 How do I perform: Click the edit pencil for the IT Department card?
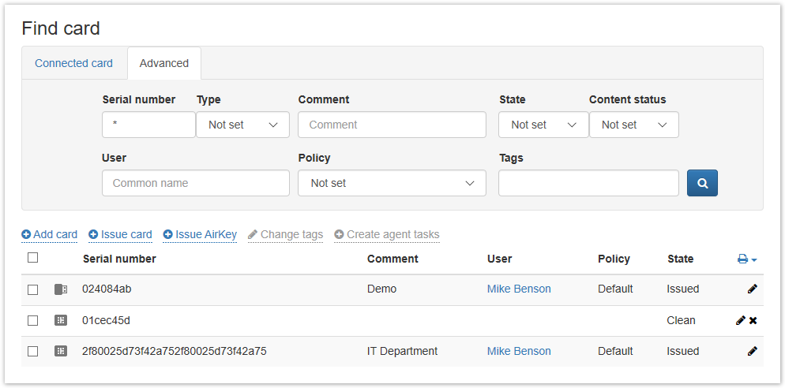(752, 351)
